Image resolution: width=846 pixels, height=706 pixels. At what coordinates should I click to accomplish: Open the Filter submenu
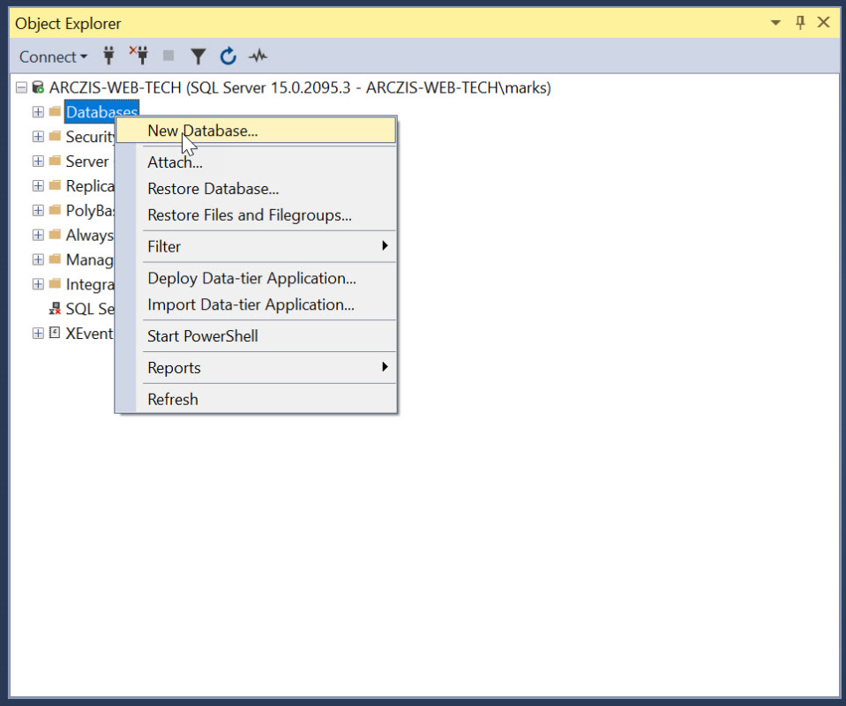(x=257, y=247)
